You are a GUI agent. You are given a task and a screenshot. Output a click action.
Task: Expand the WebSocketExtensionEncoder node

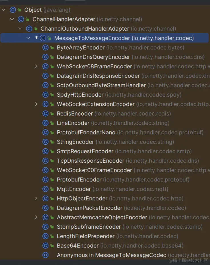tap(36, 104)
